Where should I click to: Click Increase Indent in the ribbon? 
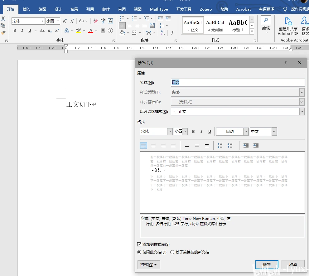pyautogui.click(x=168, y=18)
